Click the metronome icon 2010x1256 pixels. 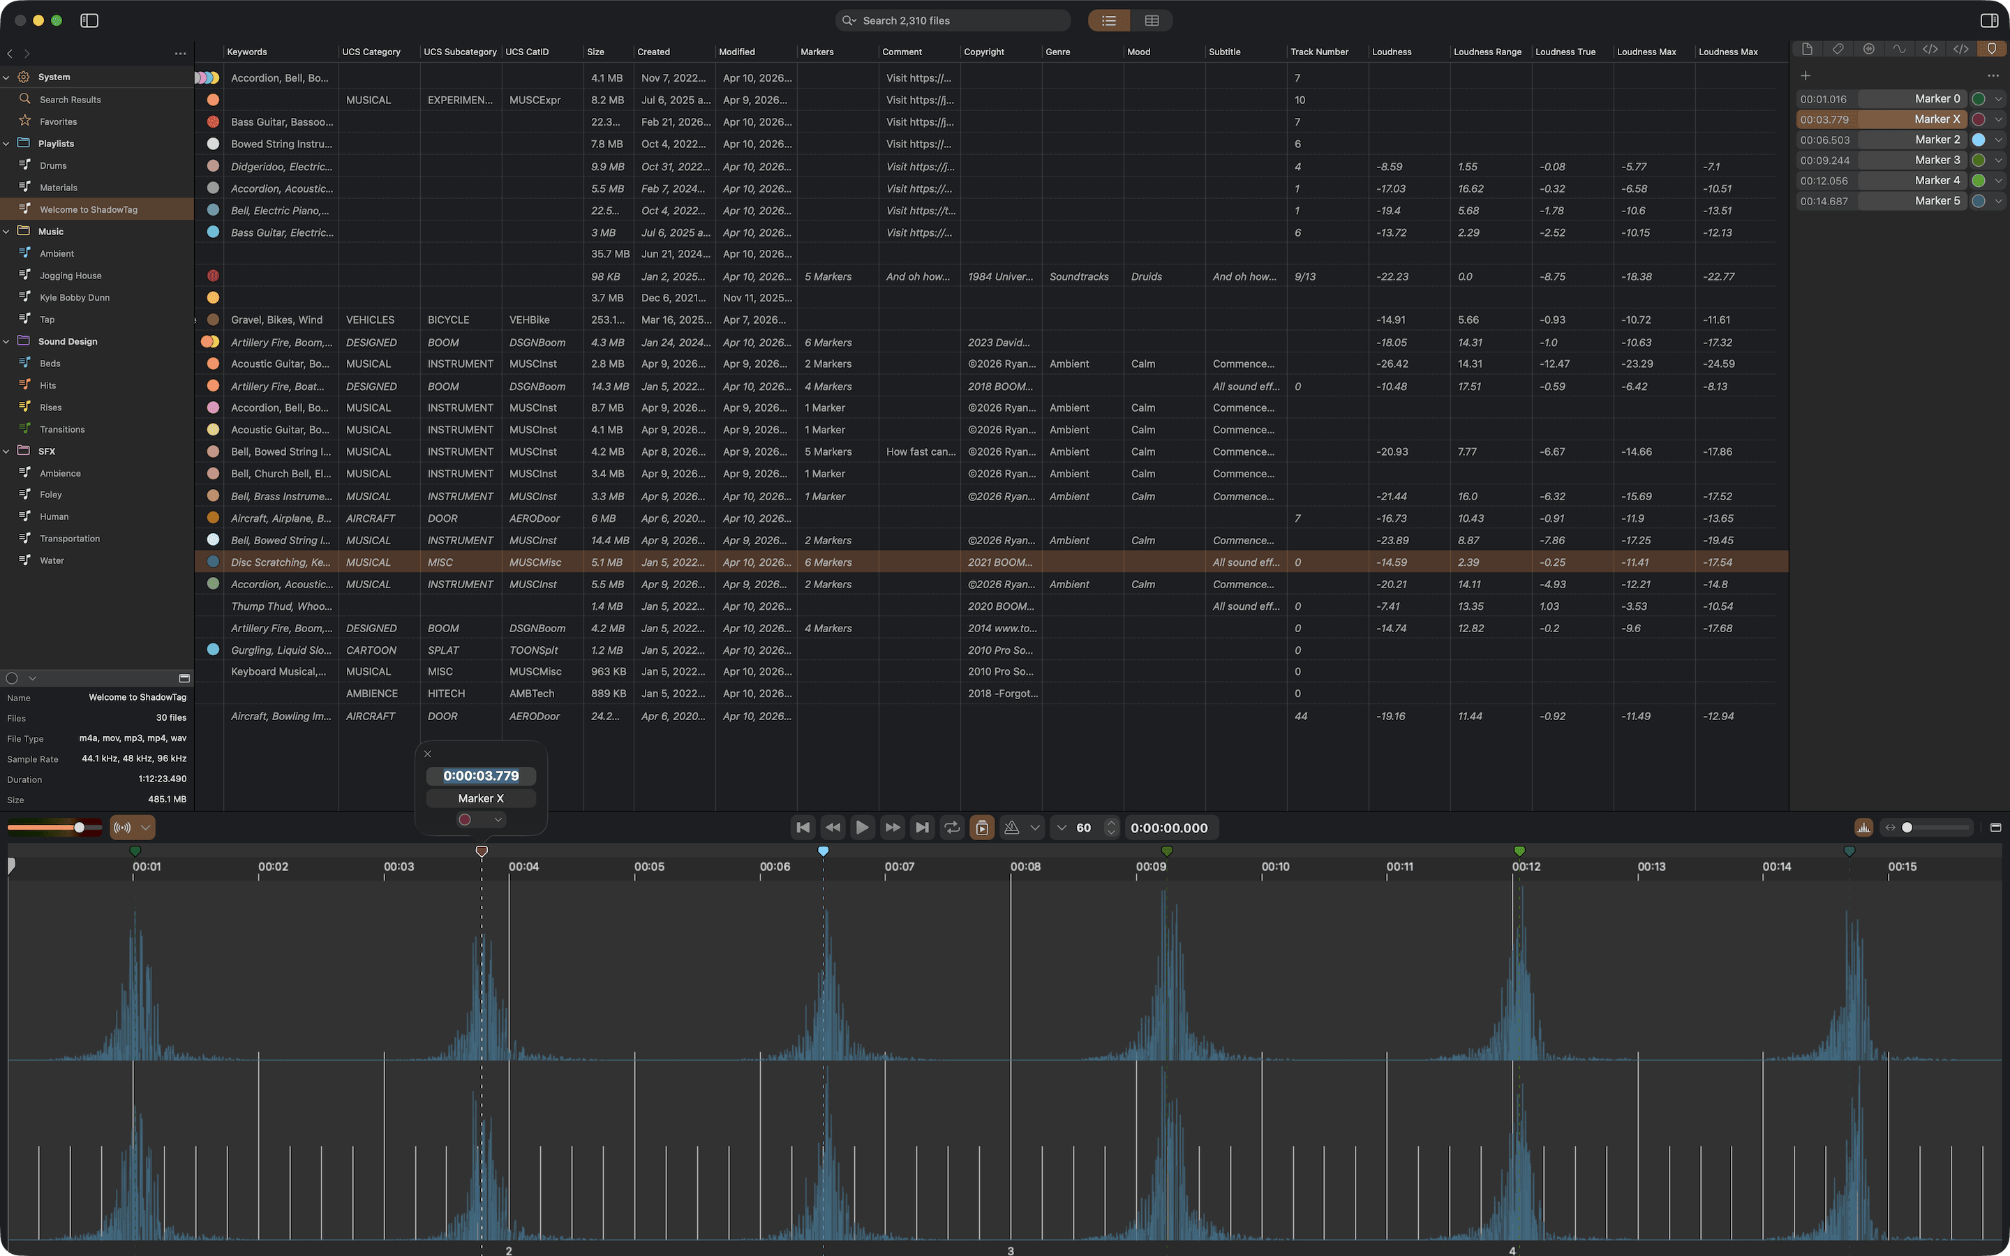[x=1011, y=828]
